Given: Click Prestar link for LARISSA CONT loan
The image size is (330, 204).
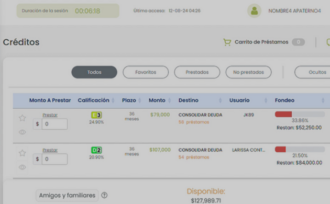Looking at the screenshot, I should 50,150.
